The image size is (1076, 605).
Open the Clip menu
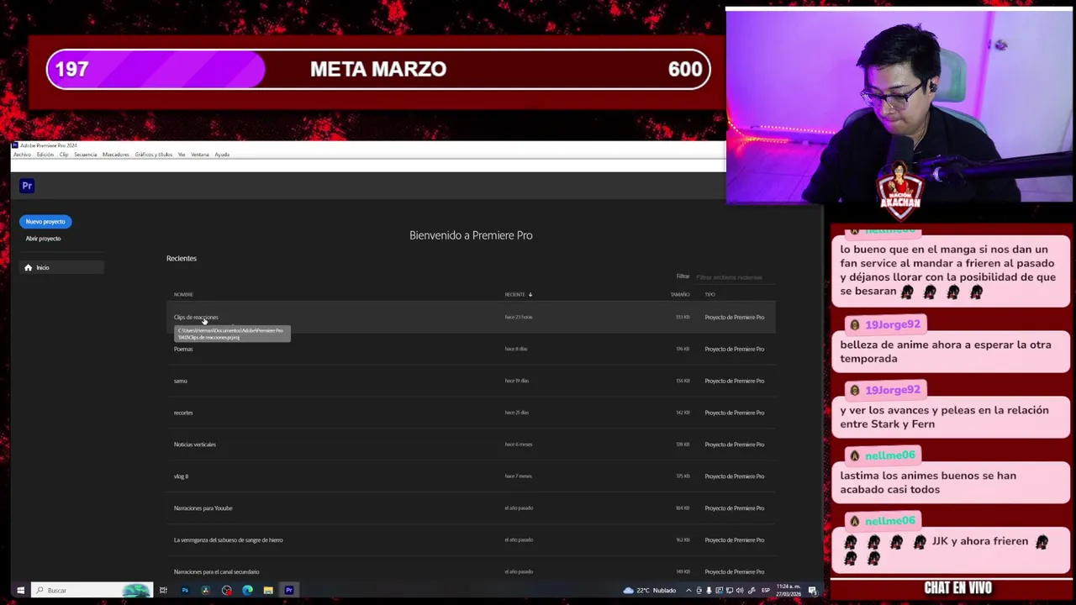[64, 155]
